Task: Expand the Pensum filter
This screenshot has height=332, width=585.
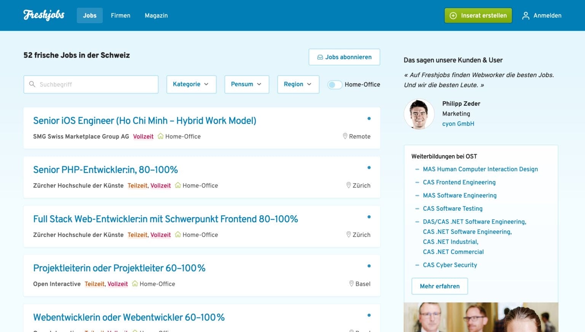Action: (x=246, y=84)
